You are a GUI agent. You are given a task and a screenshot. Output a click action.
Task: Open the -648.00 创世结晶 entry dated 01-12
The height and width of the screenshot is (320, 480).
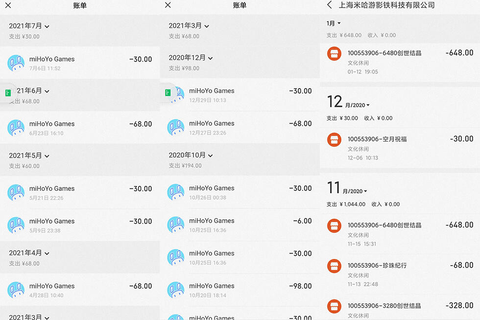[400, 63]
